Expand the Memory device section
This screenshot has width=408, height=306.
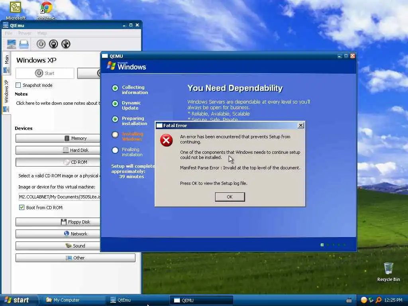tap(58, 138)
